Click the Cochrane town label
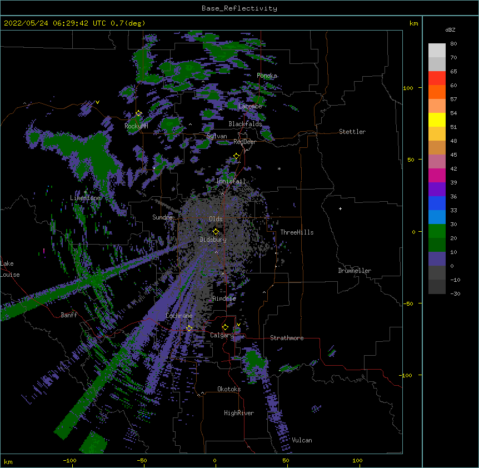The width and height of the screenshot is (479, 468). 179,316
